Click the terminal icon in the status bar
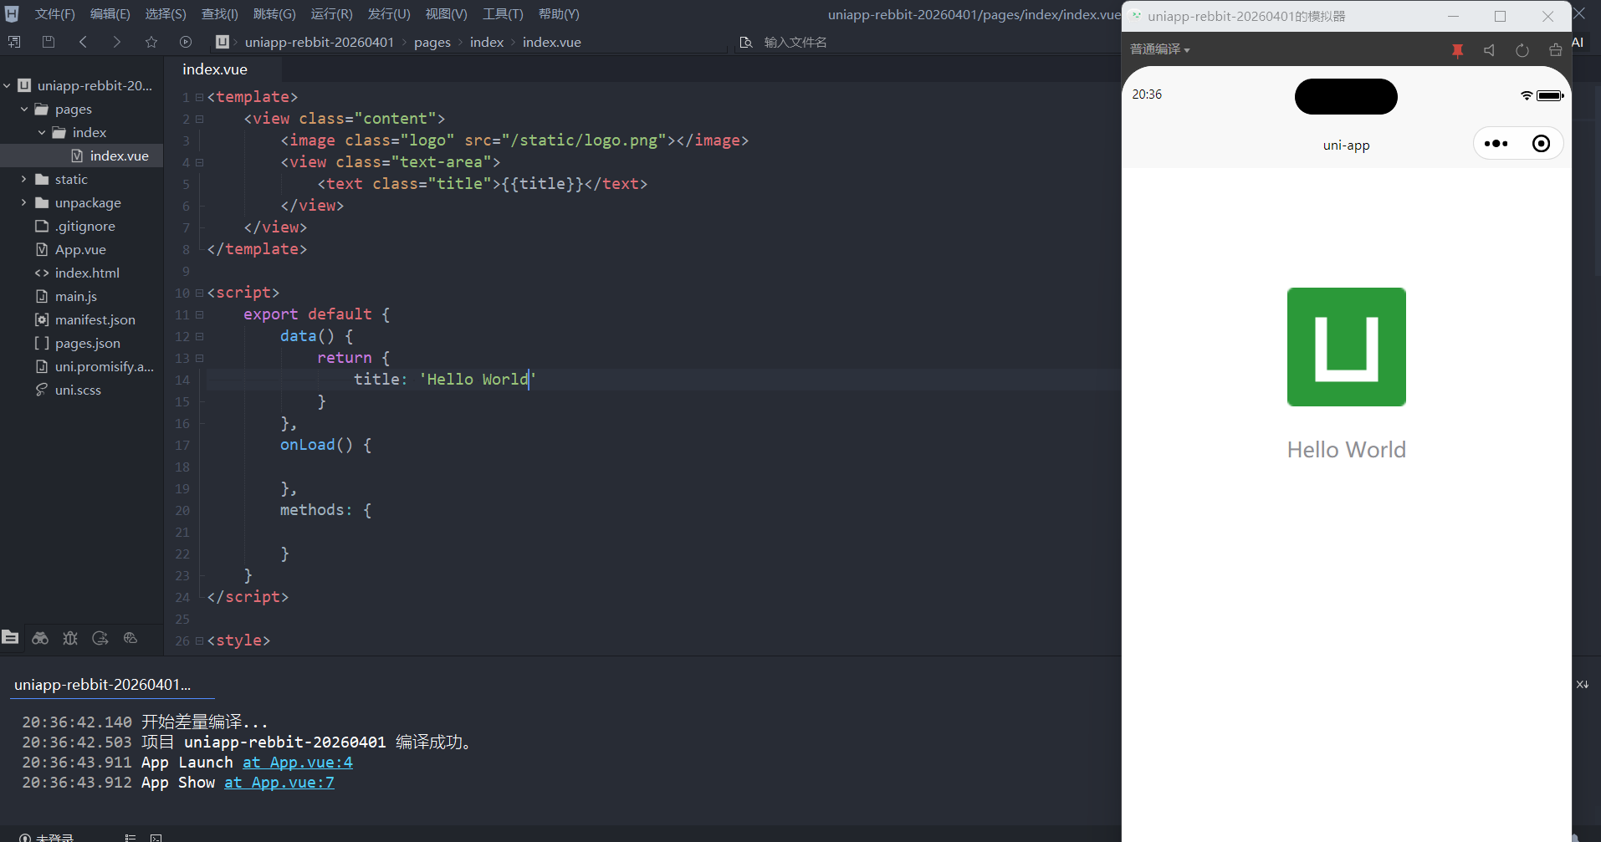The height and width of the screenshot is (842, 1601). pyautogui.click(x=156, y=837)
